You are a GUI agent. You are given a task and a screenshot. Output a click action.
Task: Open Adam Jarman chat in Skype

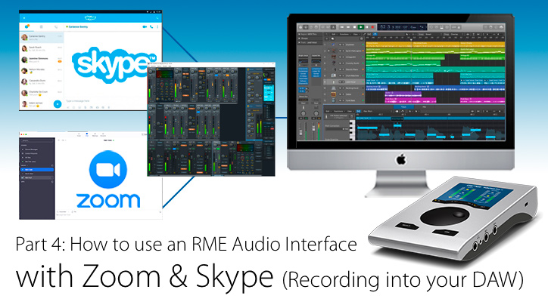point(36,104)
